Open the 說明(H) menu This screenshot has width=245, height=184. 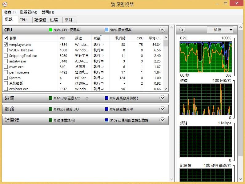click(48, 12)
